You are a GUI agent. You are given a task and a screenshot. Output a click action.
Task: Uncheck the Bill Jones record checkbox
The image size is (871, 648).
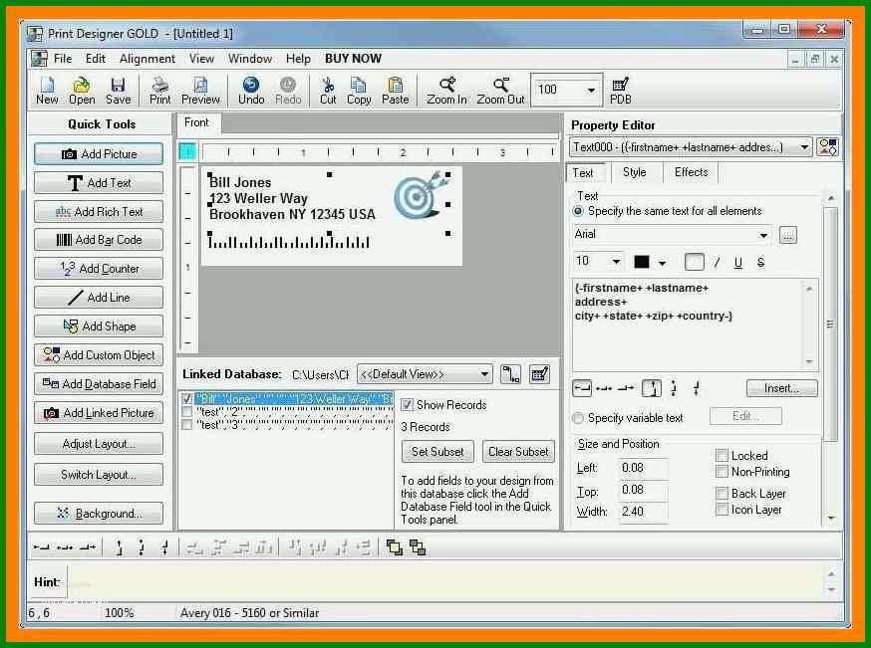(x=187, y=398)
